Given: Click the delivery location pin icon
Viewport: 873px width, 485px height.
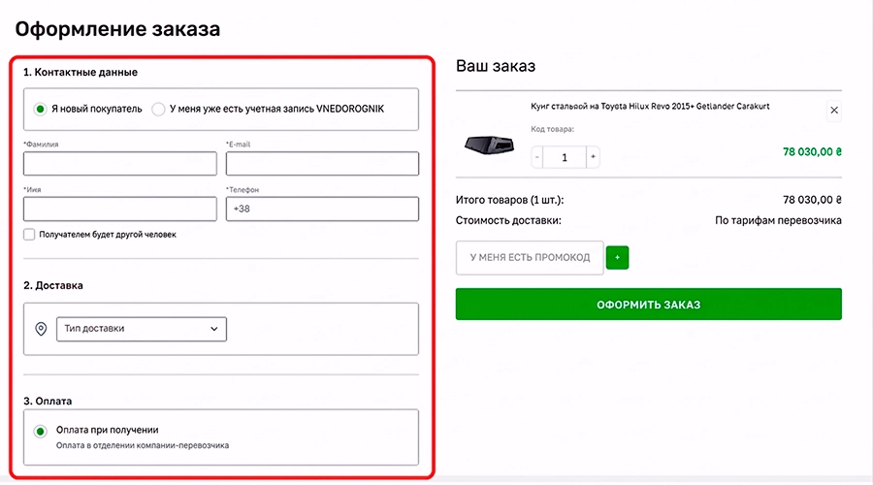Looking at the screenshot, I should tap(41, 329).
